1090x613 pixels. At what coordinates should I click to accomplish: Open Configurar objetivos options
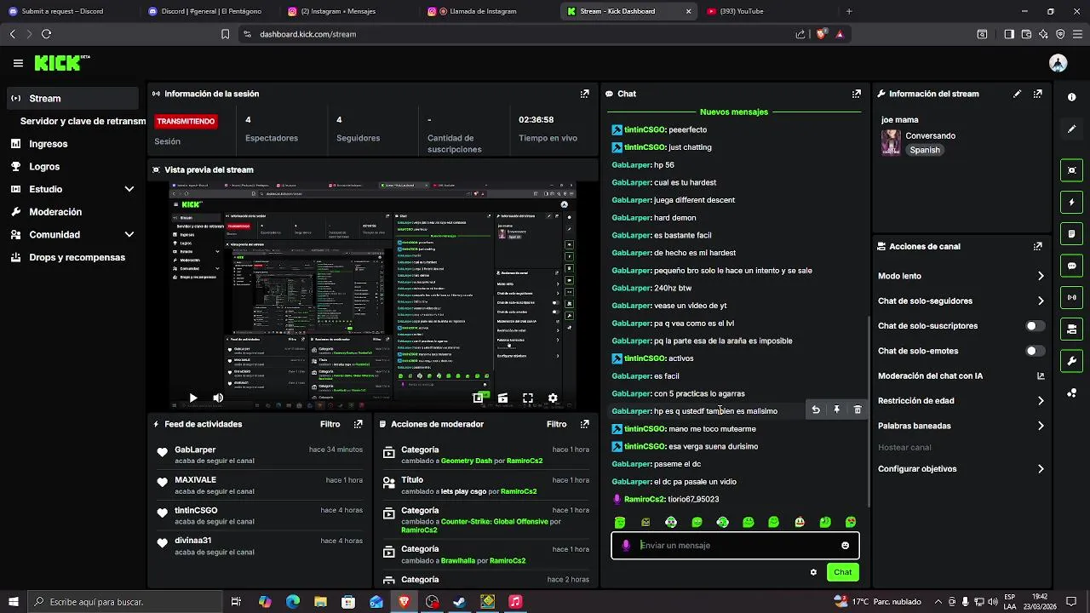961,469
